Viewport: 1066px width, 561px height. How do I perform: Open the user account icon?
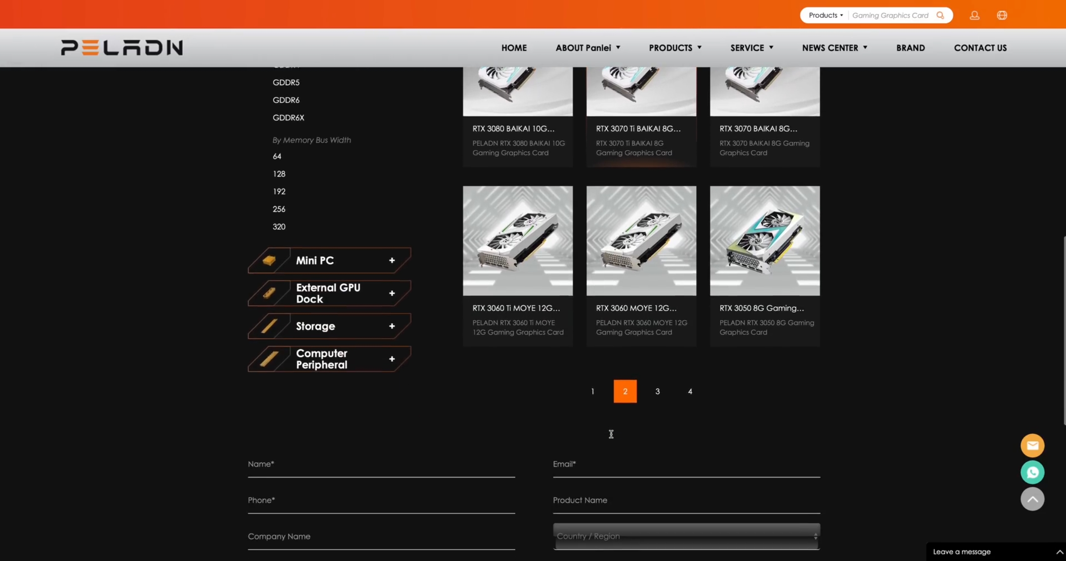pyautogui.click(x=974, y=15)
